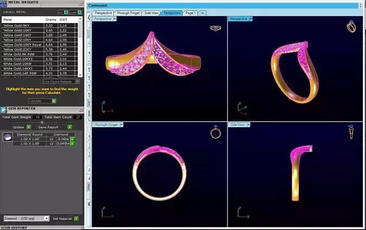The image size is (366, 230).
Task: Click the metal list scroll up arrow
Action: [80, 19]
